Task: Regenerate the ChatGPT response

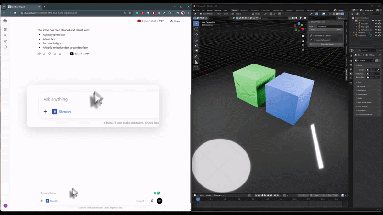Action: (x=60, y=54)
